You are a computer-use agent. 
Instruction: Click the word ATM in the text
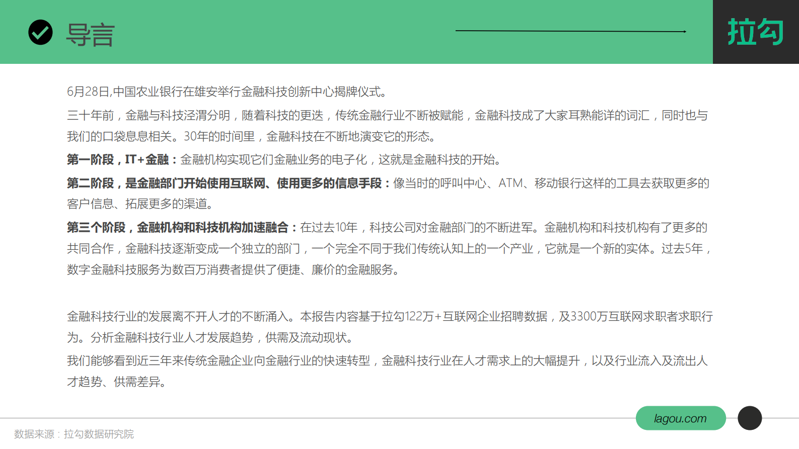(510, 184)
